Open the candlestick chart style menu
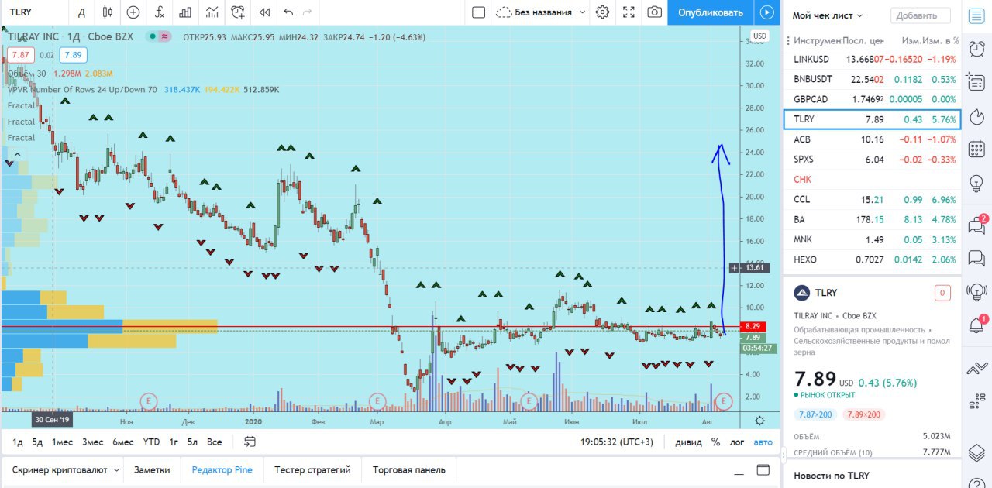This screenshot has width=992, height=488. 108,12
